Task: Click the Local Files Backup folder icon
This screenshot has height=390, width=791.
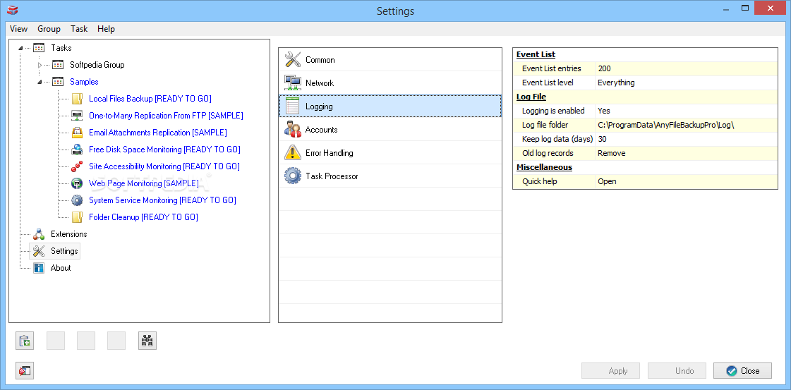Action: click(x=77, y=99)
